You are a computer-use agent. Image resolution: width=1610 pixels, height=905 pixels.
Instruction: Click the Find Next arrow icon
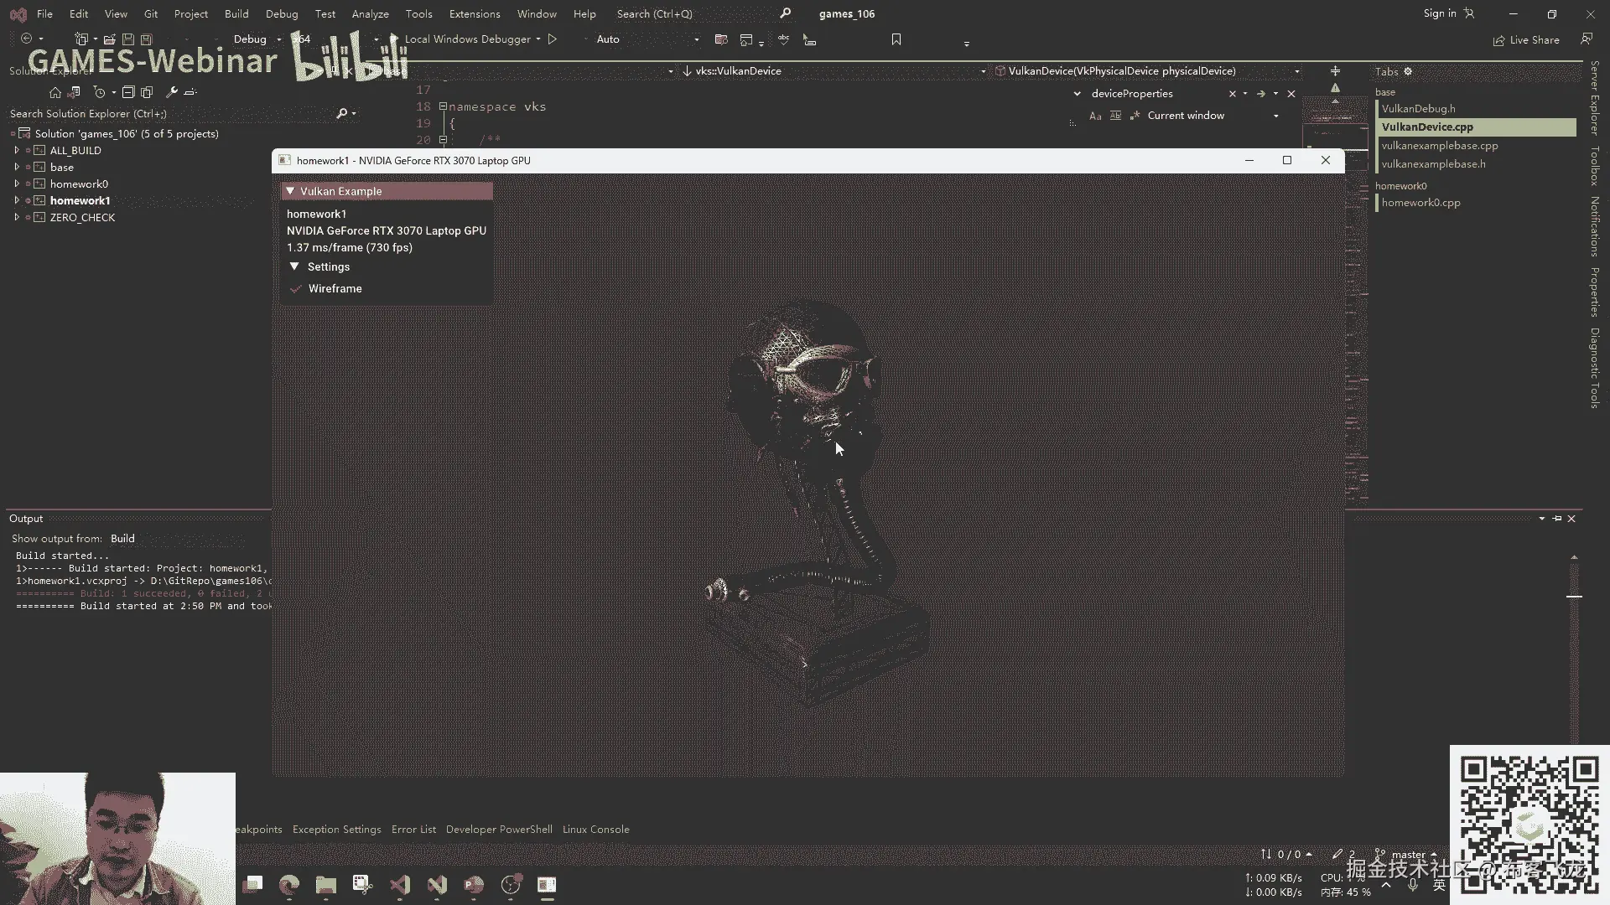point(1260,94)
